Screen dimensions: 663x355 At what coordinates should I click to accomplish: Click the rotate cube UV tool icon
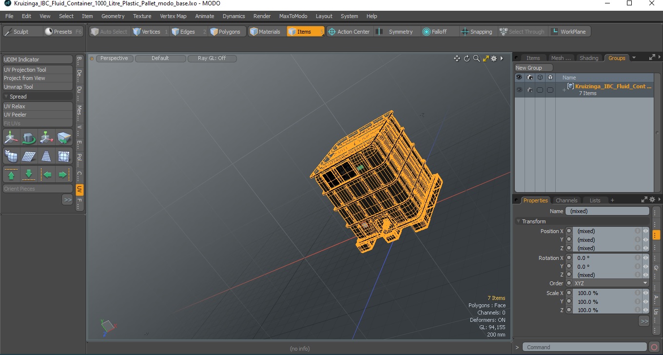coord(29,138)
